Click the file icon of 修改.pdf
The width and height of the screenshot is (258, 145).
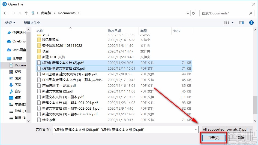click(x=39, y=120)
